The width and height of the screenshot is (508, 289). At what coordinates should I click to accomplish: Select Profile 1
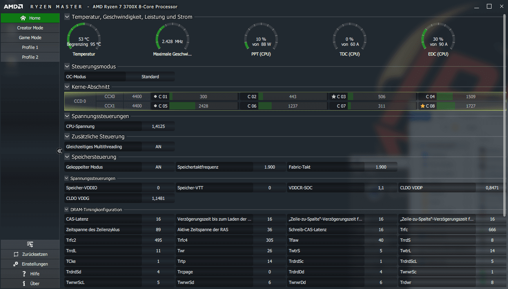click(x=30, y=47)
